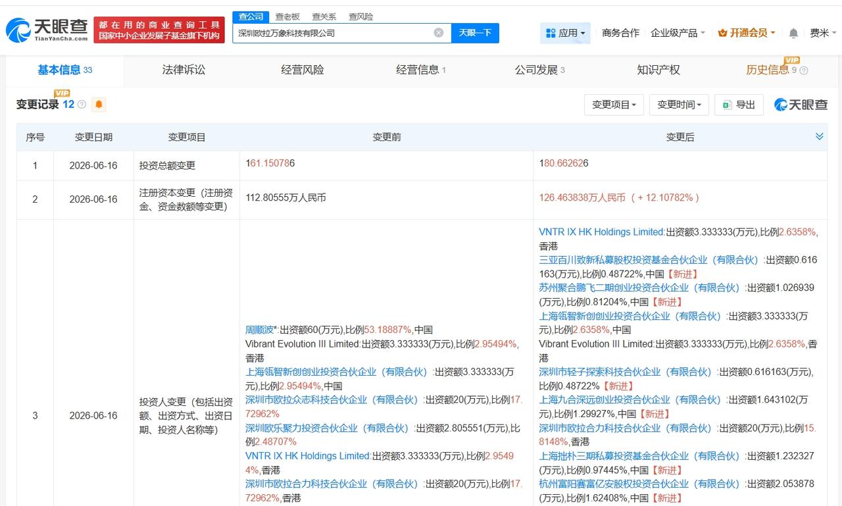
Task: Select the 112.80555万人民币 value
Action: point(285,197)
